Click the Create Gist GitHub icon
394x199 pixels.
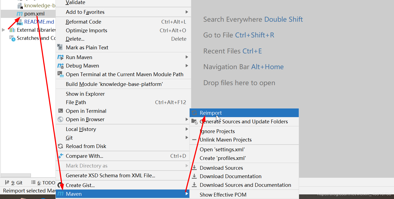click(60, 185)
